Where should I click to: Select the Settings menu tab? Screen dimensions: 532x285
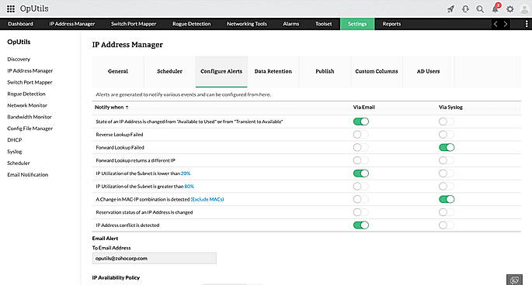[x=357, y=24]
